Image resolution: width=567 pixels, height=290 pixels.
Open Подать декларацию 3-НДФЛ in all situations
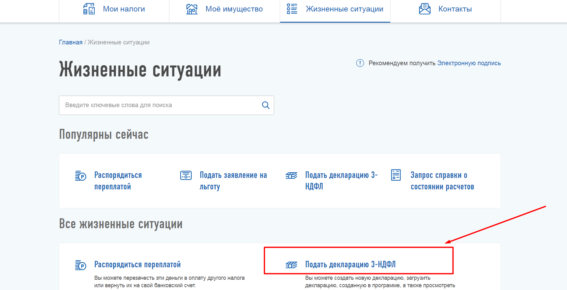click(350, 265)
